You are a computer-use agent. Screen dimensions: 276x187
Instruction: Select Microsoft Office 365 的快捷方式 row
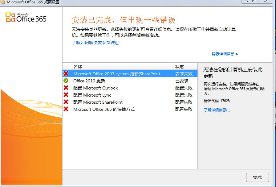(x=130, y=109)
